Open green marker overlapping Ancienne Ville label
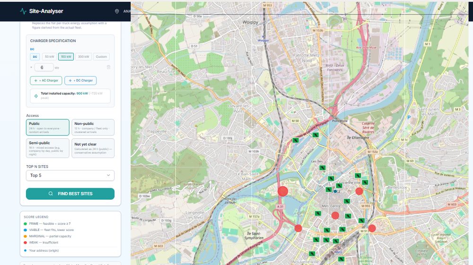The height and width of the screenshot is (265, 473). pyautogui.click(x=339, y=185)
